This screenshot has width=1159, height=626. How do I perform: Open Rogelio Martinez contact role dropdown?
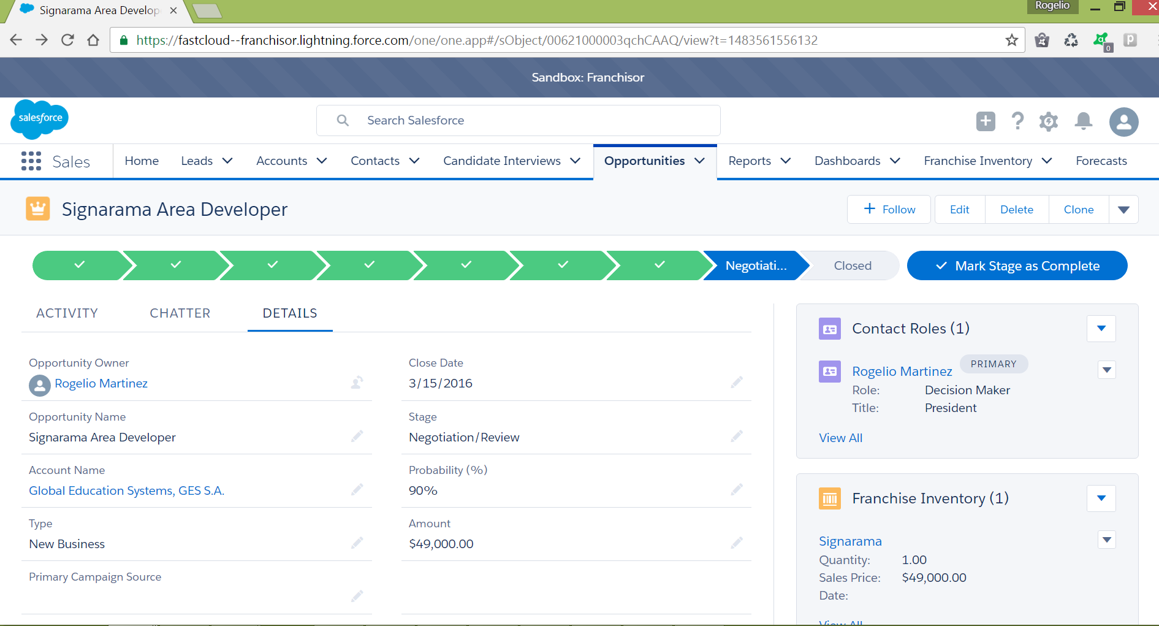coord(1107,370)
